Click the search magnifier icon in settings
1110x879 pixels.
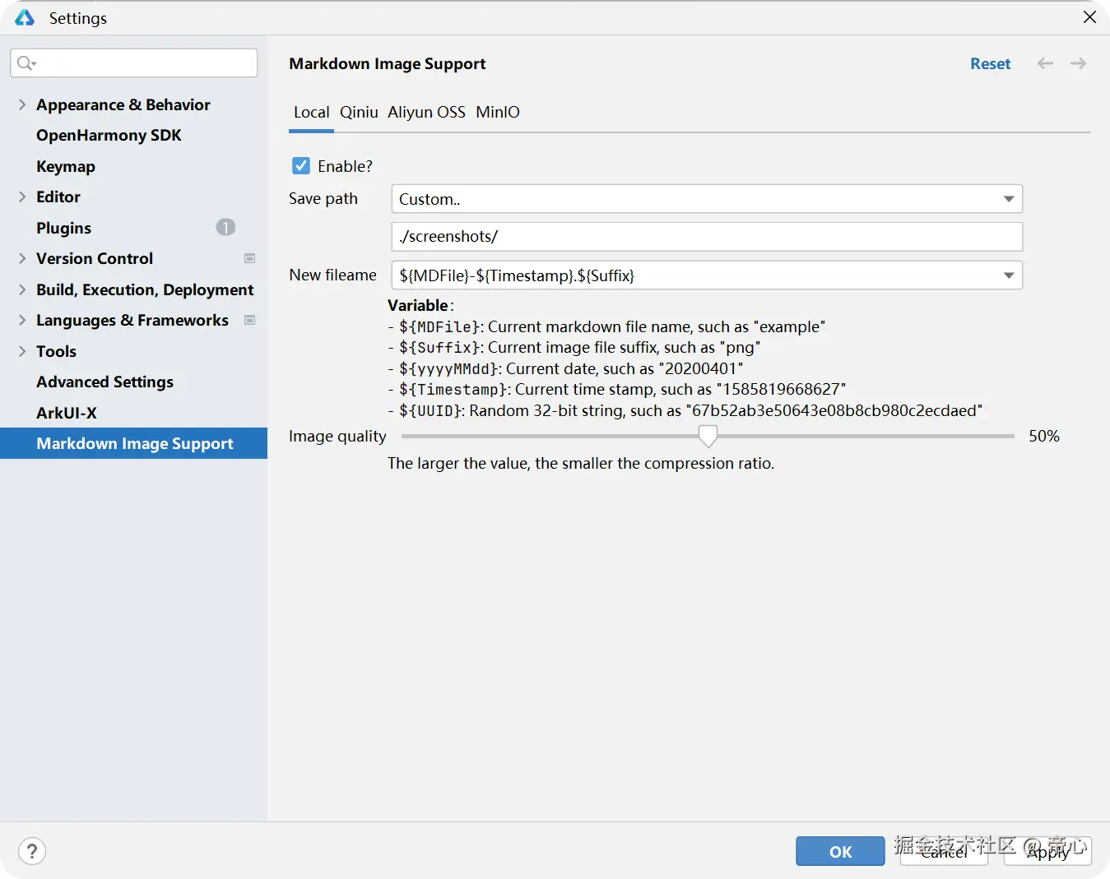[x=26, y=63]
